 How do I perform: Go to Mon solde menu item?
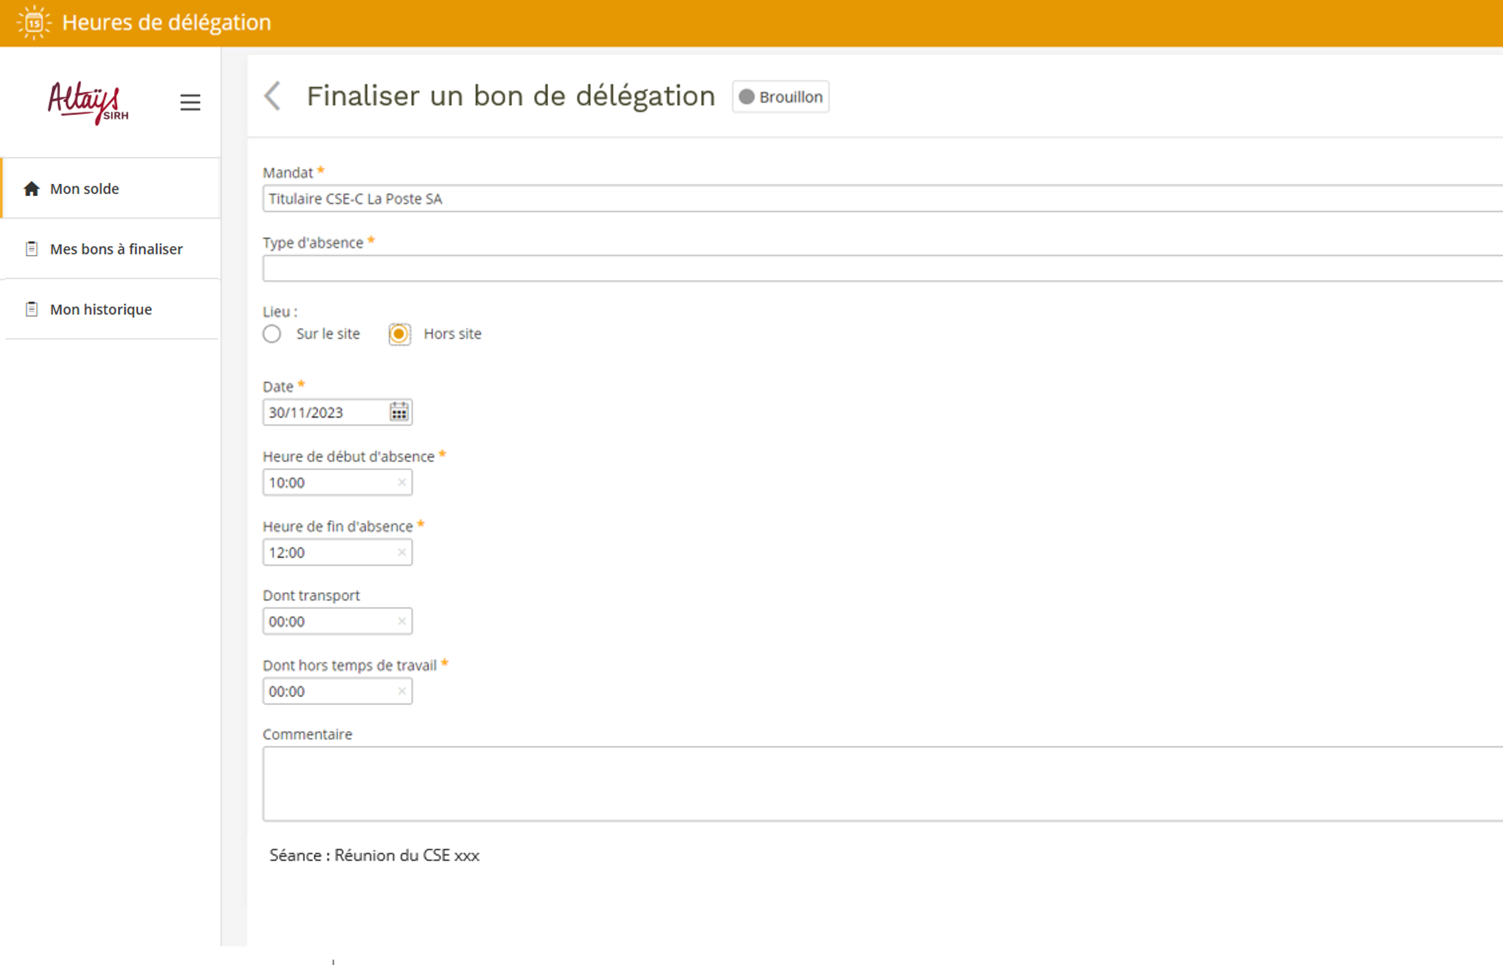click(85, 189)
